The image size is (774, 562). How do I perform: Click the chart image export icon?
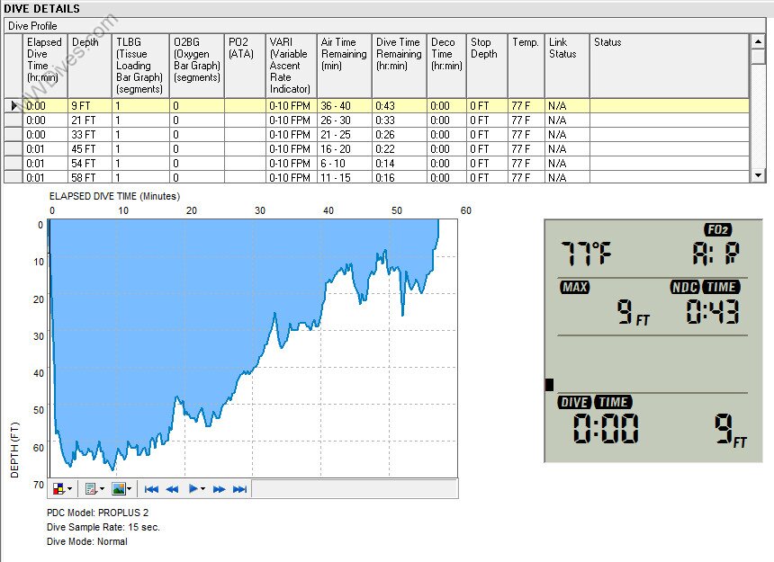[x=118, y=489]
